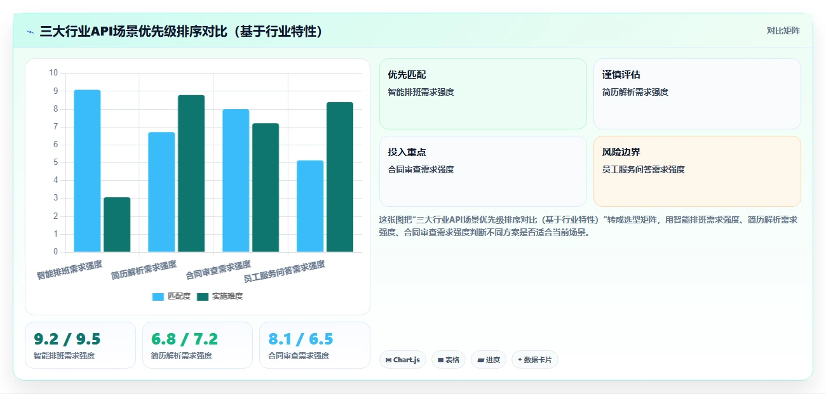
Task: Click the x-axis label 合同审查需求强度
Action: pos(218,270)
